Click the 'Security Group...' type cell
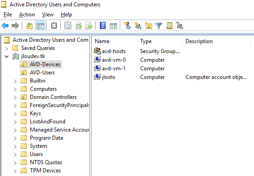 pos(160,51)
